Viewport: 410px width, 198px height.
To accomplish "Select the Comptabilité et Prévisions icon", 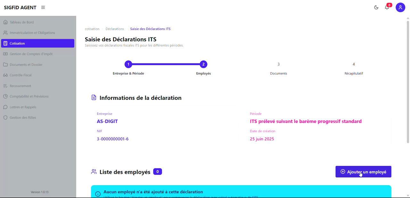I will (5, 96).
